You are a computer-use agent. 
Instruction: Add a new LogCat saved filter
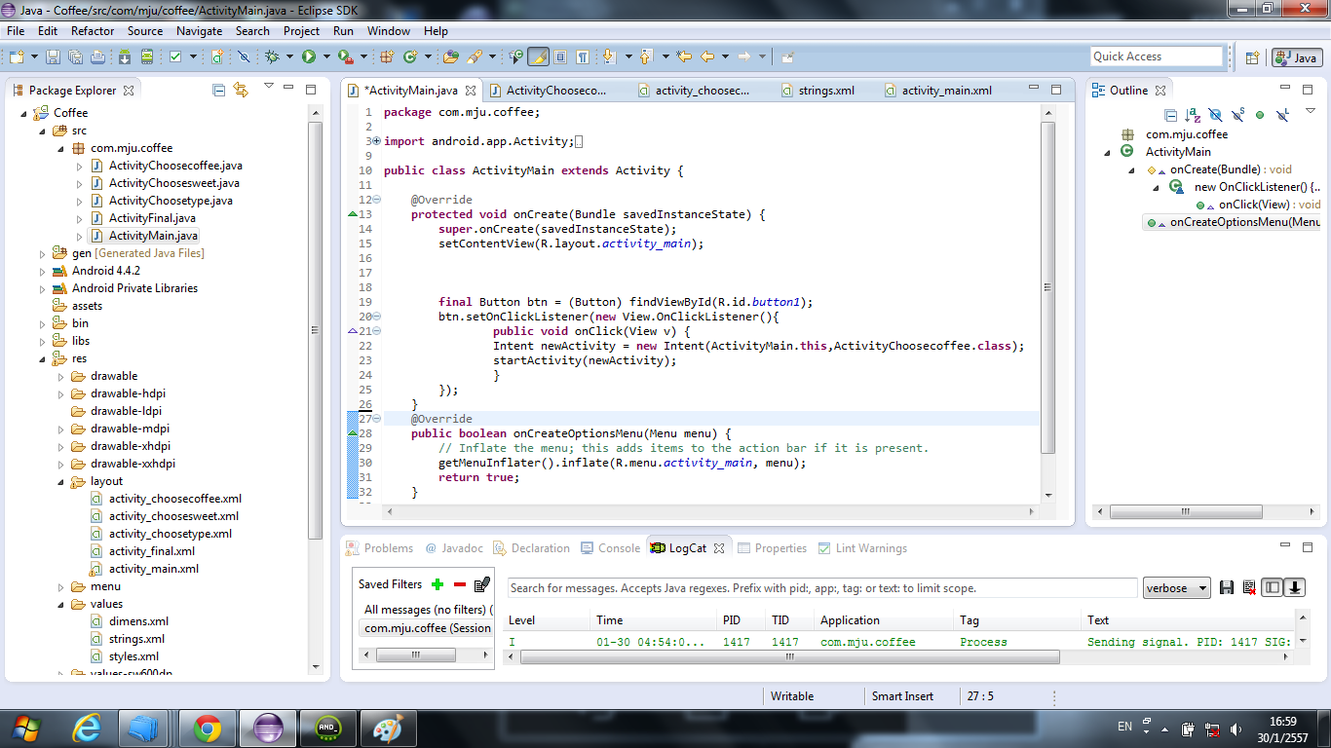437,584
